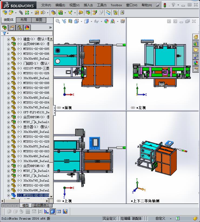The width and height of the screenshot is (200, 222).
Task: Open the 工具(T) menu
Action: pyautogui.click(x=102, y=5)
